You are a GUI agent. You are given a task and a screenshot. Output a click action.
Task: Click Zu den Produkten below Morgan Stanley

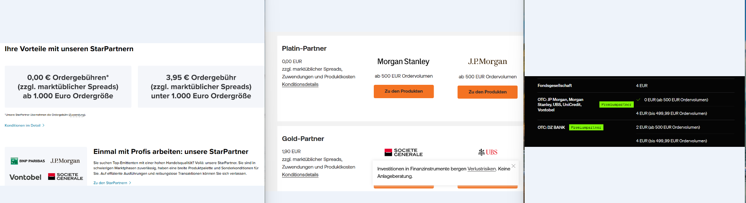(403, 91)
